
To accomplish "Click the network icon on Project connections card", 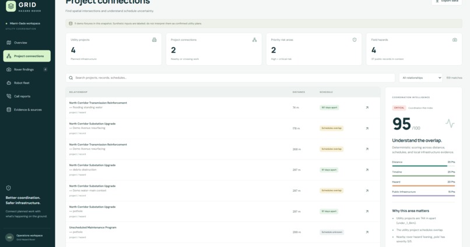I will pos(254,40).
